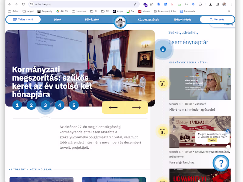
Task: Bookmark this page with the star icon
Action: [135, 4]
